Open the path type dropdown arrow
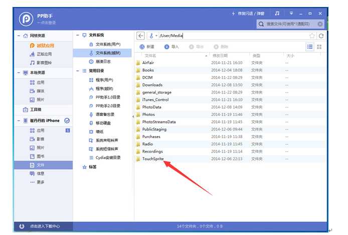The image size is (348, 235). pyautogui.click(x=156, y=36)
